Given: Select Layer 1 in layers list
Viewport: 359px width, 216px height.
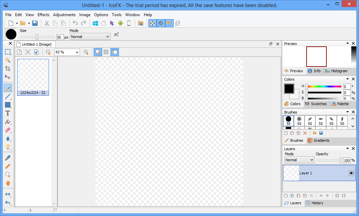Looking at the screenshot, I should click(x=319, y=173).
